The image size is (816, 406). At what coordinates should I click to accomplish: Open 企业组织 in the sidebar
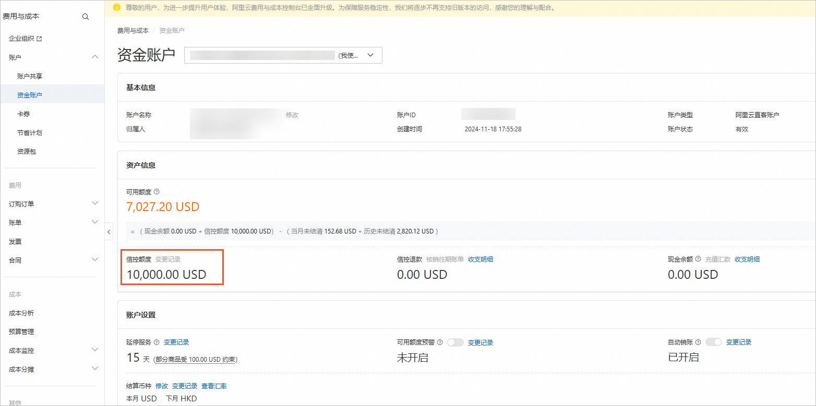point(21,39)
